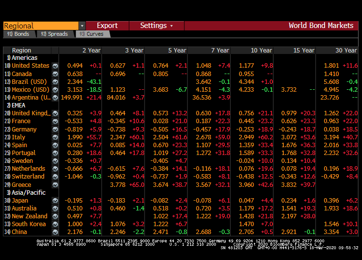Click the 10 Year column header
Screen dimensions: 362x260
pos(261,50)
